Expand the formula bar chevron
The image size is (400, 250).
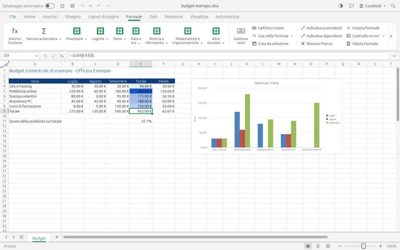click(395, 56)
